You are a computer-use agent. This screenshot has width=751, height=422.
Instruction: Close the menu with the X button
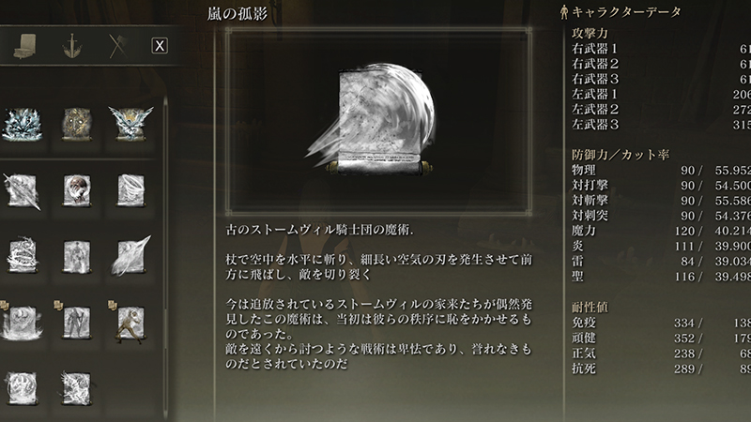[x=160, y=46]
